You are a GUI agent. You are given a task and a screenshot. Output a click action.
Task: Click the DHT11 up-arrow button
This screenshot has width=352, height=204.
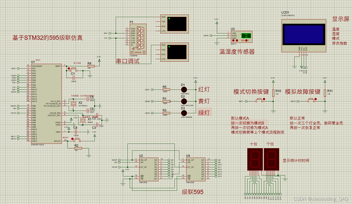click(x=237, y=41)
